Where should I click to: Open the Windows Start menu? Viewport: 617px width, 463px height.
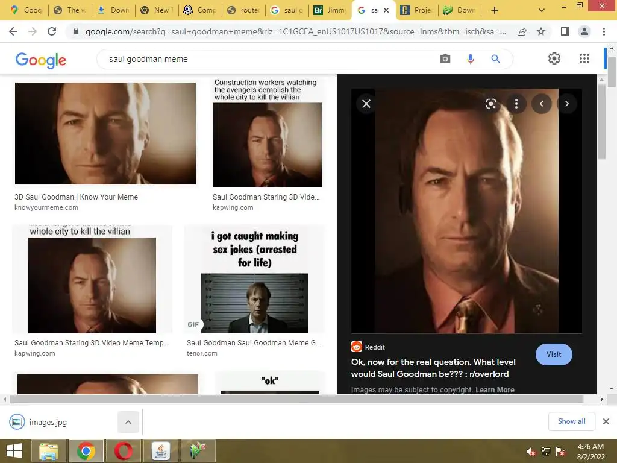click(x=14, y=451)
